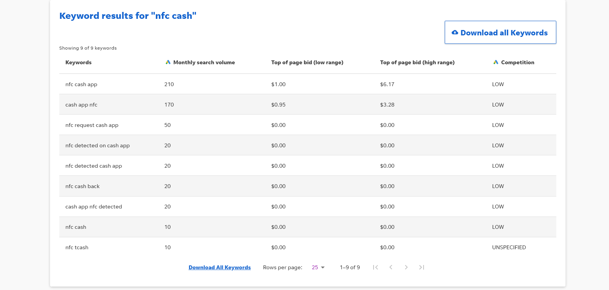The width and height of the screenshot is (609, 290).
Task: Click the search volume value 50
Action: 168,125
